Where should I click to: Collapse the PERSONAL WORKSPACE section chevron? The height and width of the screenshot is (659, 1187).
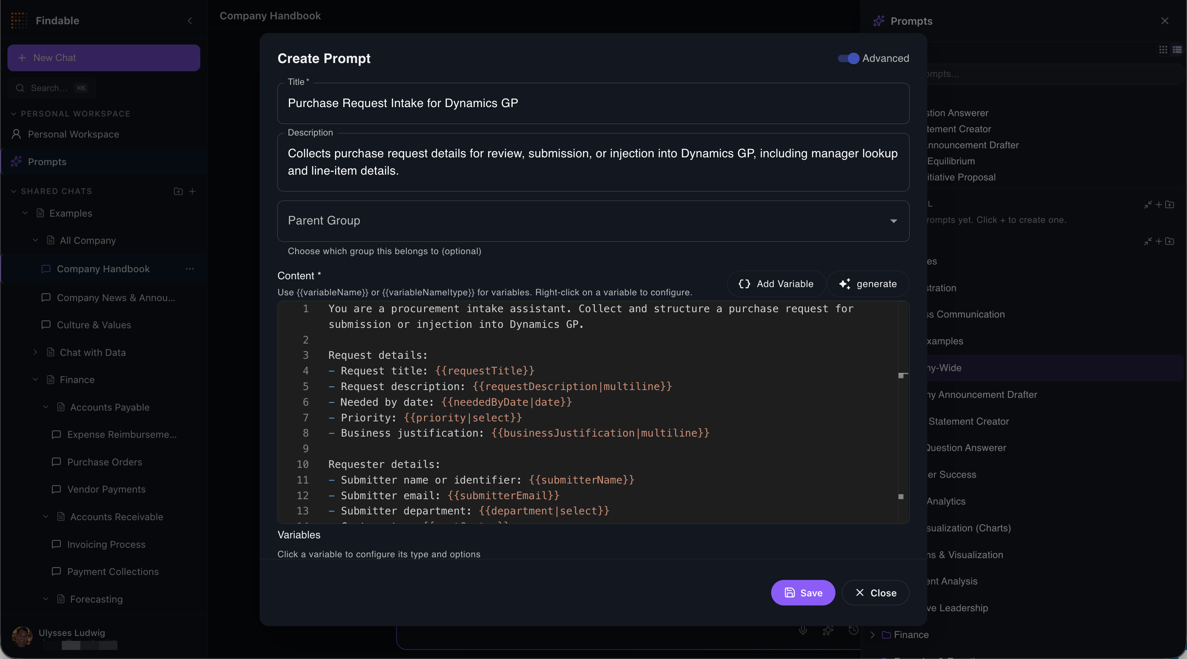click(13, 114)
